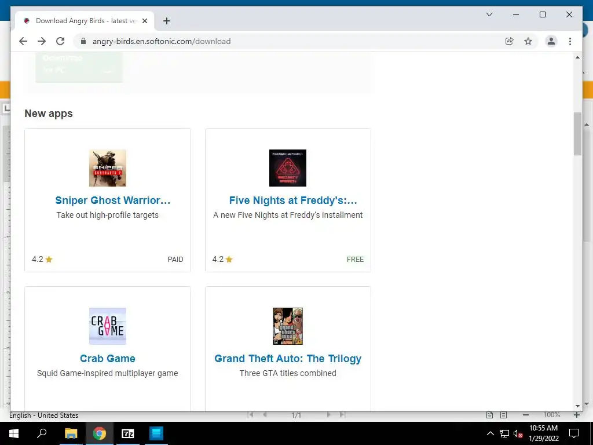593x445 pixels.
Task: Switch to Chrome taskbar icon
Action: click(x=100, y=433)
